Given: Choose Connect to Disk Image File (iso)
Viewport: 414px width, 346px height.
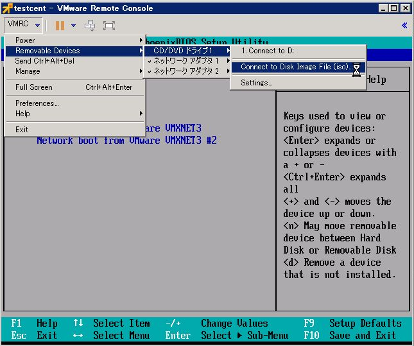Looking at the screenshot, I should 295,67.
